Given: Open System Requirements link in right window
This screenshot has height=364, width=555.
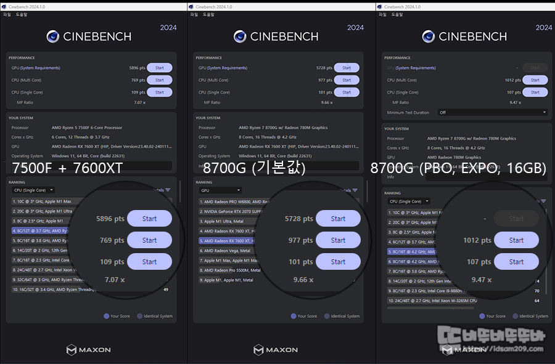Looking at the screenshot, I should [x=416, y=68].
